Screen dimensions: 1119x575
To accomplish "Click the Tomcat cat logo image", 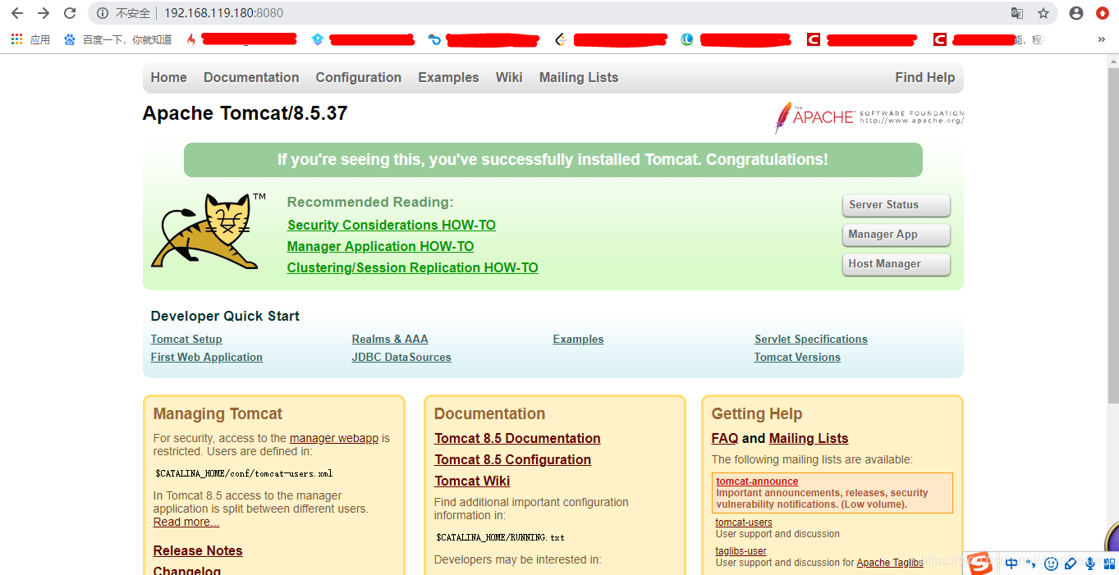I will click(x=209, y=230).
